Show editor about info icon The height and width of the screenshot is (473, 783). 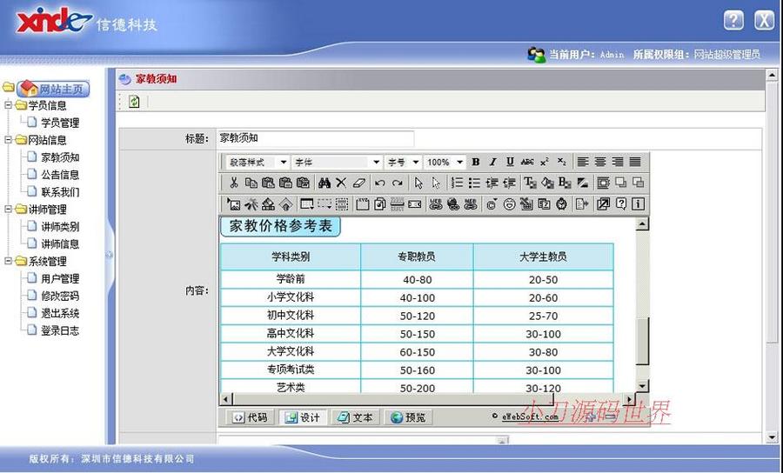click(639, 204)
